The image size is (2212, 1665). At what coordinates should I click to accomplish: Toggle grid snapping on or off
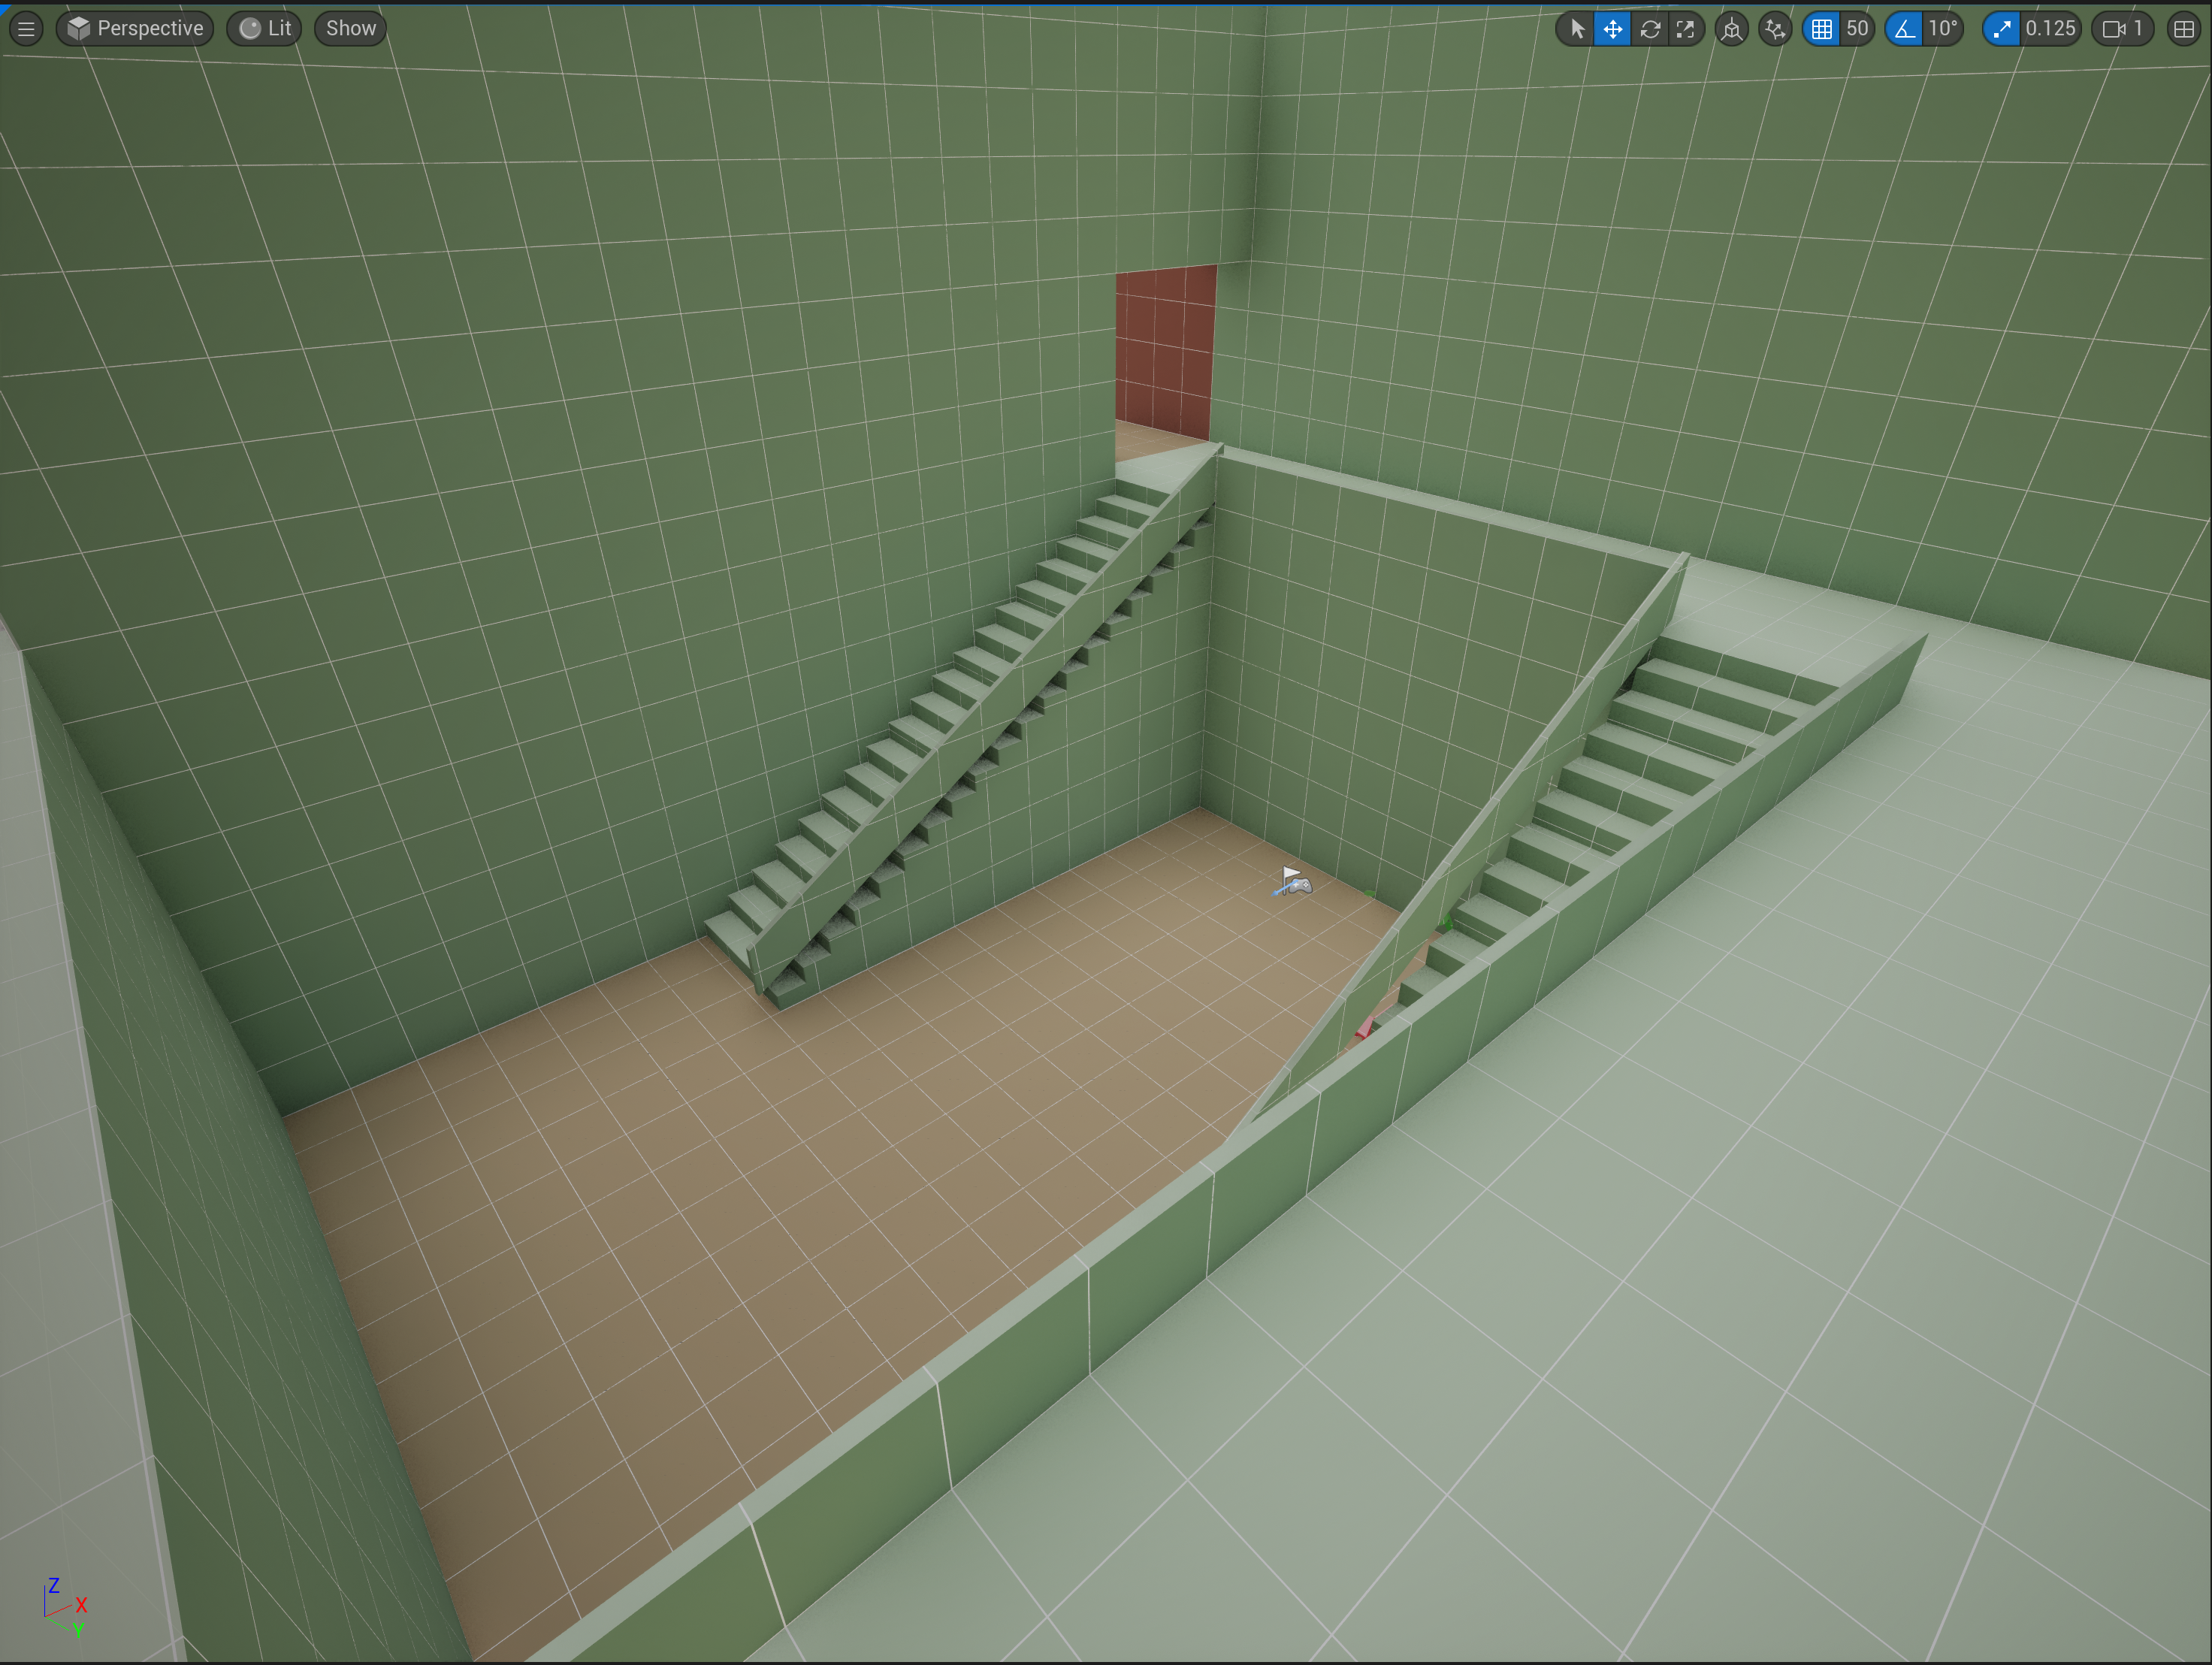tap(1822, 29)
